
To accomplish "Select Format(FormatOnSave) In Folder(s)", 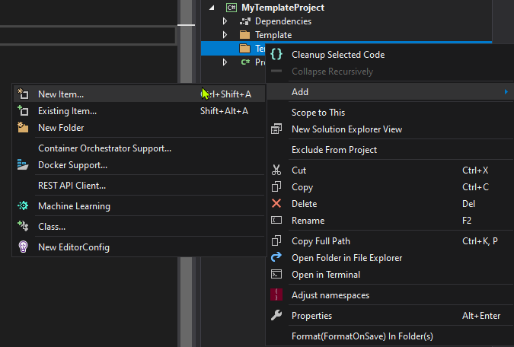I will tap(390, 336).
